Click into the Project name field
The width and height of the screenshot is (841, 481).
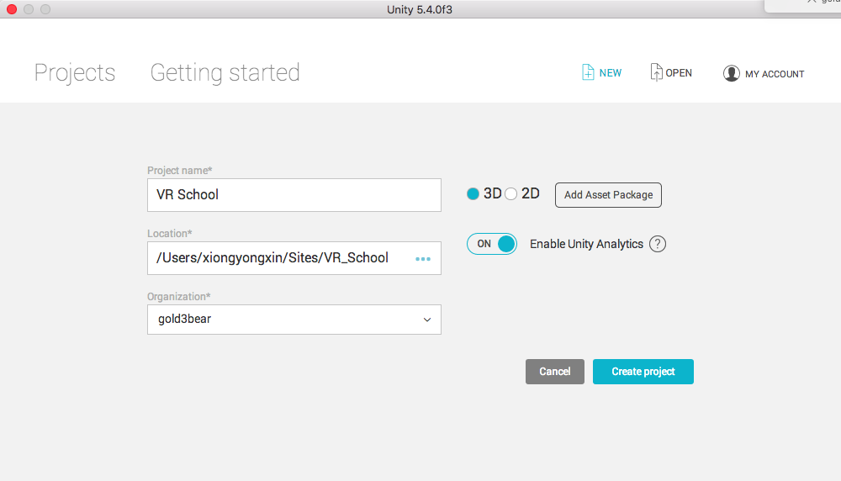pos(294,195)
